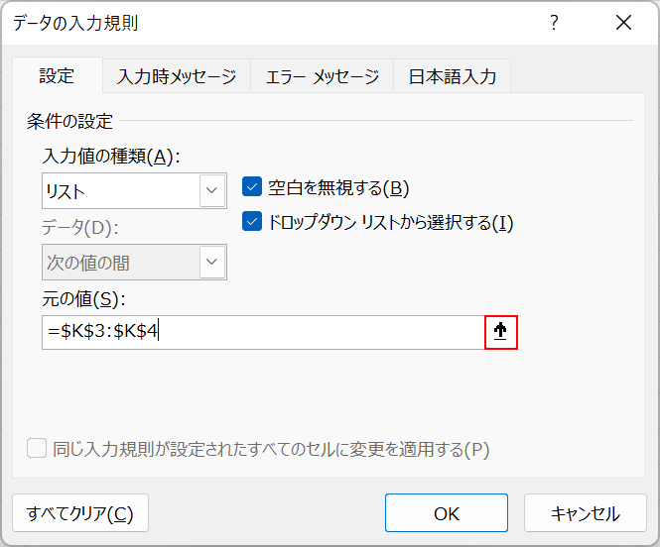Check the 同じ入力規則 apply-to-all checkbox
The image size is (660, 547).
click(37, 449)
